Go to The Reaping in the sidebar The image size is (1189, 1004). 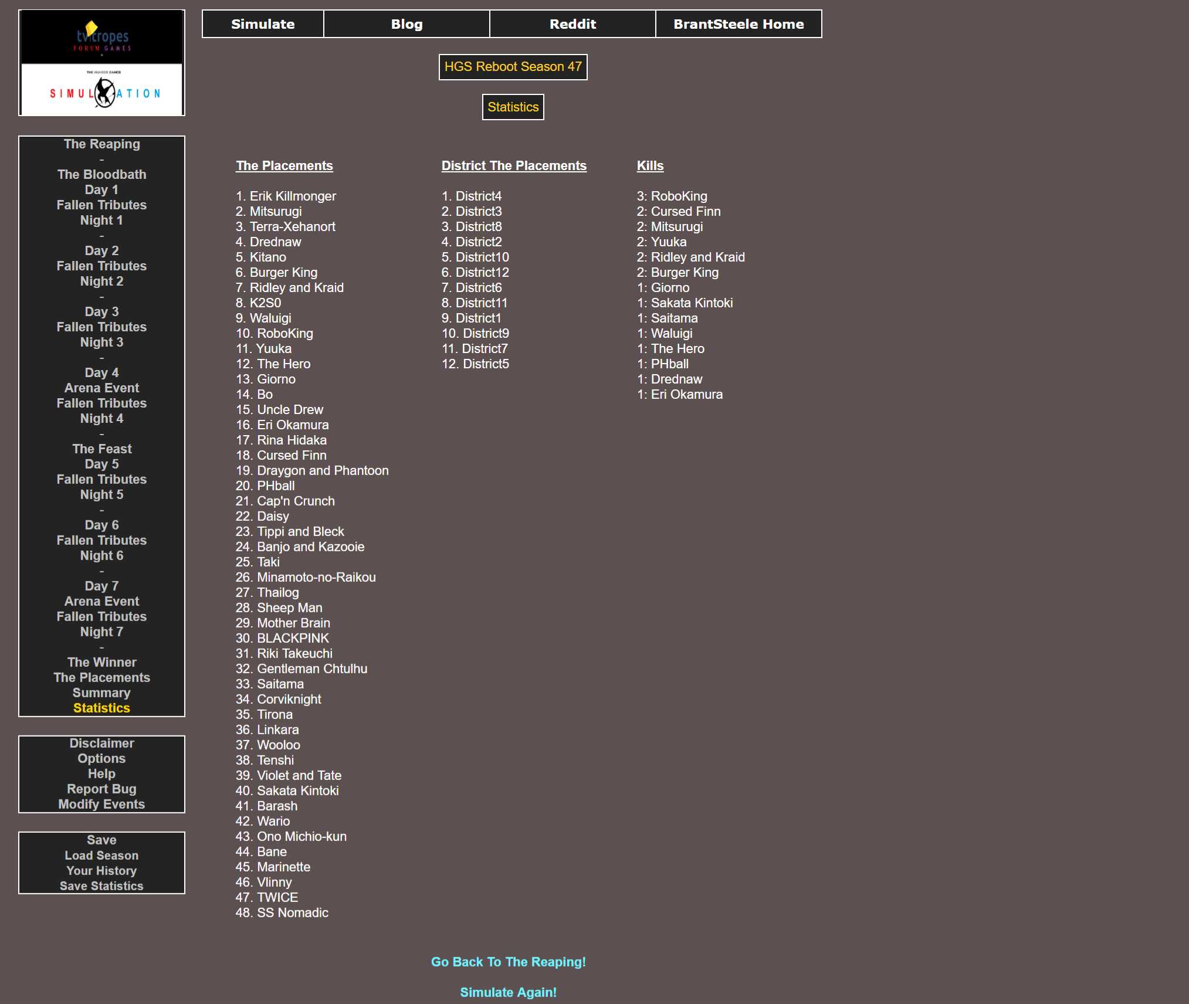(x=101, y=144)
